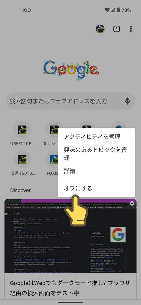Choose 詳細 from the popup menu
The height and width of the screenshot is (305, 141).
96,171
